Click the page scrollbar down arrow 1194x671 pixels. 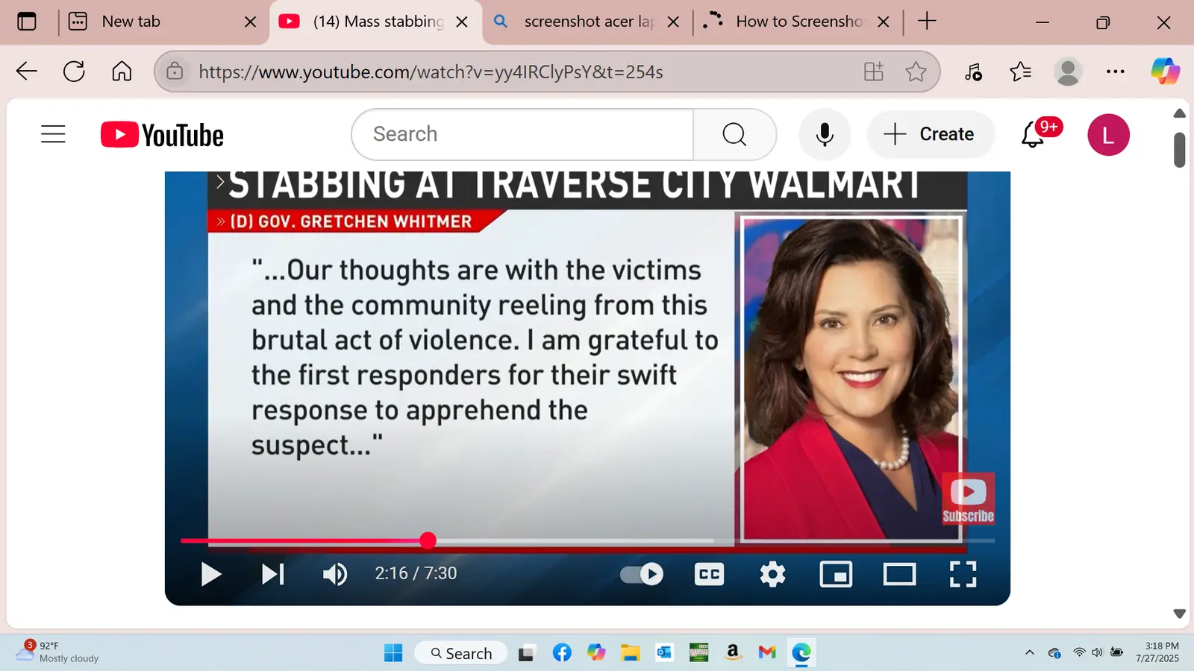pos(1179,614)
